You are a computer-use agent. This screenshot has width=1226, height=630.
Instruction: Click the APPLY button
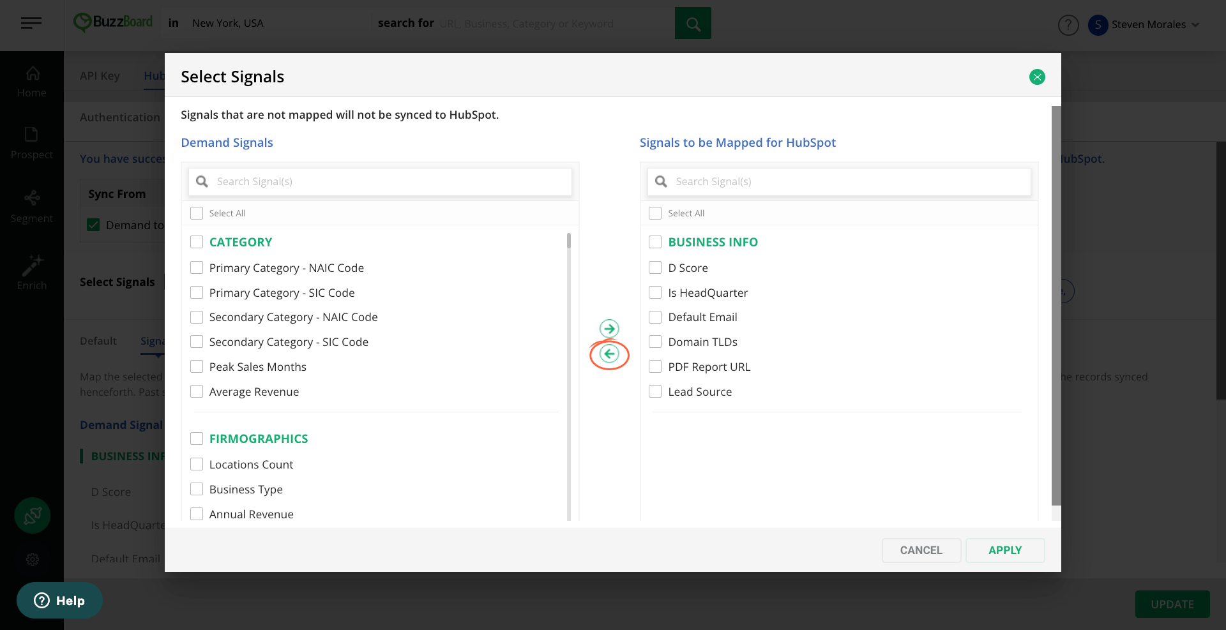(x=1005, y=550)
